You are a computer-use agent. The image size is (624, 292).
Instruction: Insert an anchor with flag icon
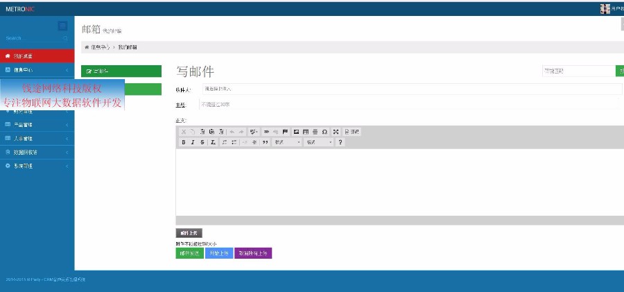coord(285,132)
